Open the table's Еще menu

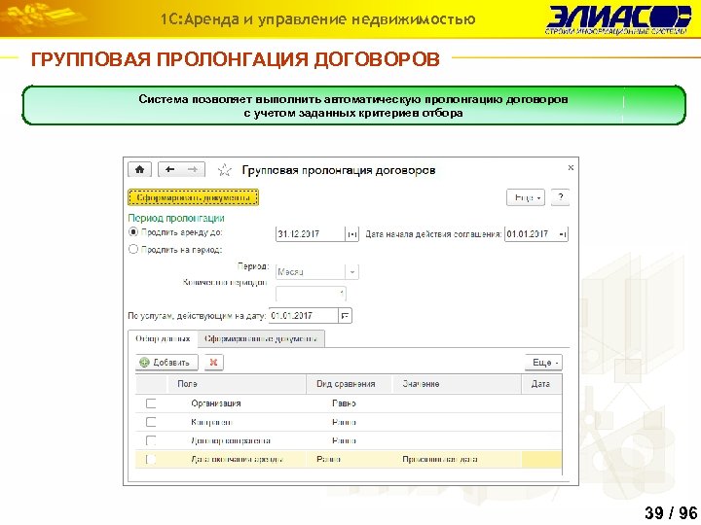point(543,363)
